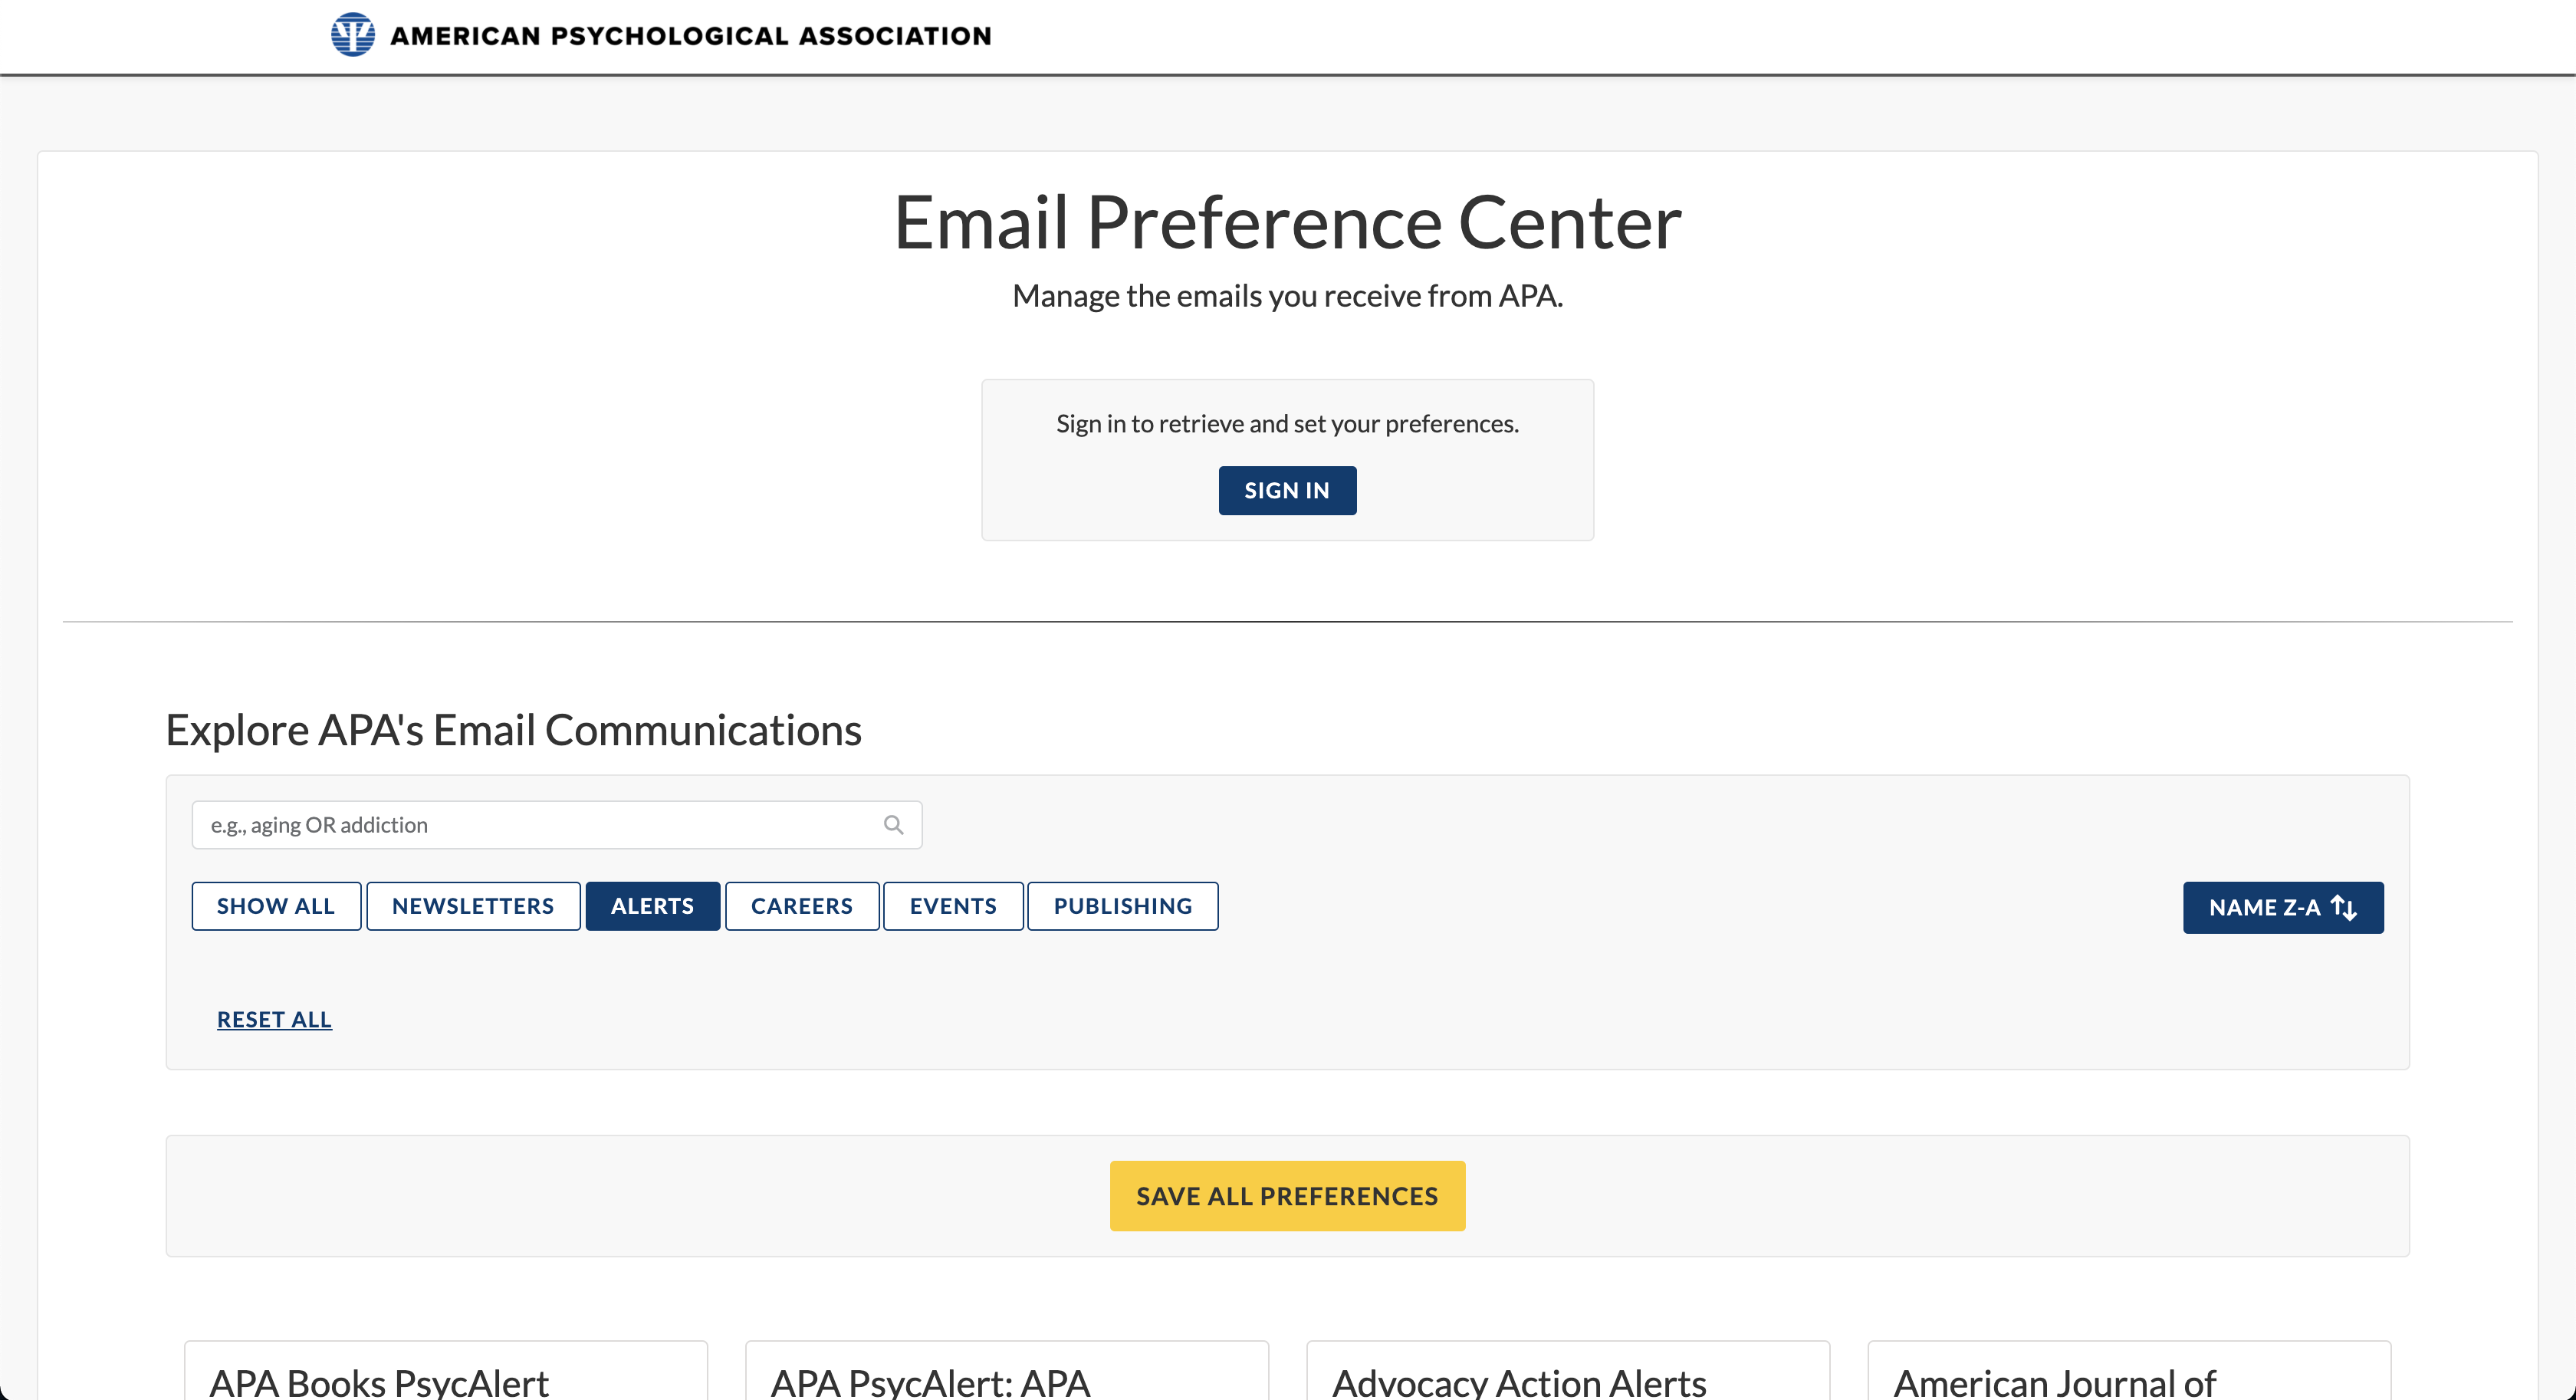This screenshot has width=2576, height=1400.
Task: Filter by Careers
Action: [802, 906]
